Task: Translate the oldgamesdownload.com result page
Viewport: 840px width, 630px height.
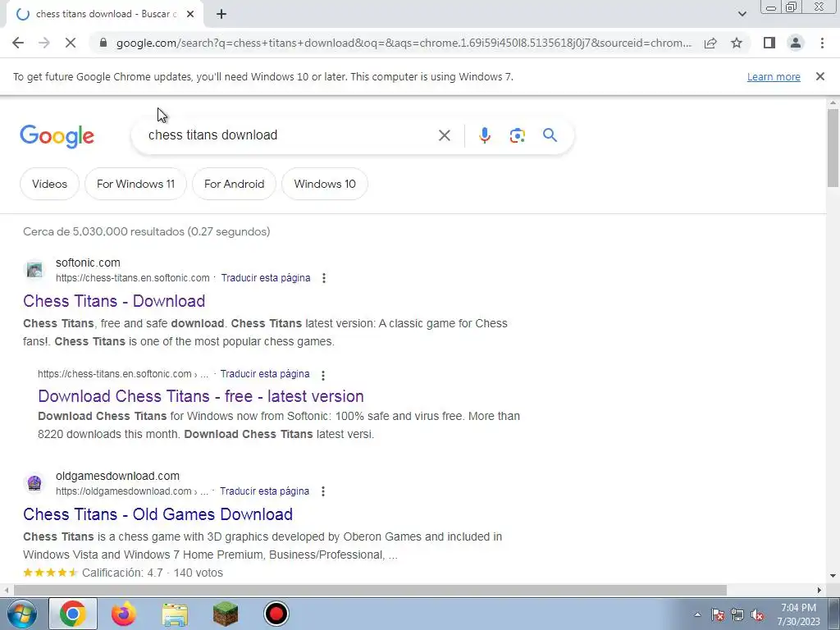Action: [264, 491]
